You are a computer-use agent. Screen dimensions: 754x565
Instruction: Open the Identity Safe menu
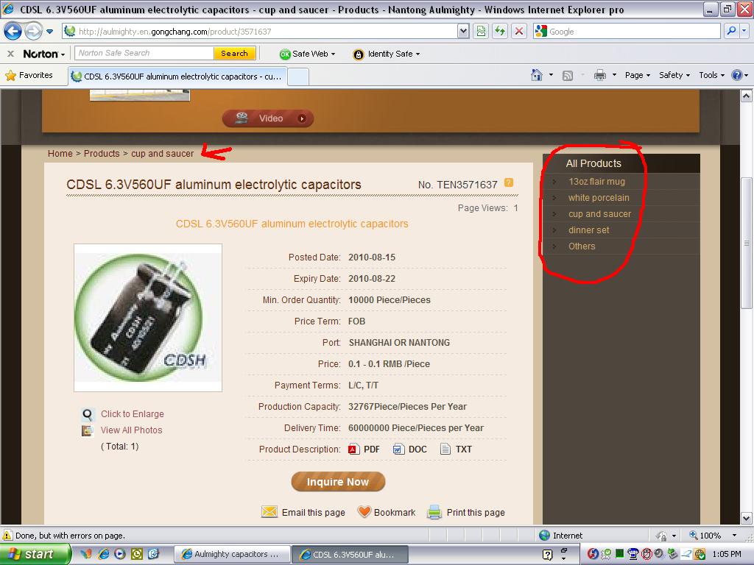[x=387, y=54]
